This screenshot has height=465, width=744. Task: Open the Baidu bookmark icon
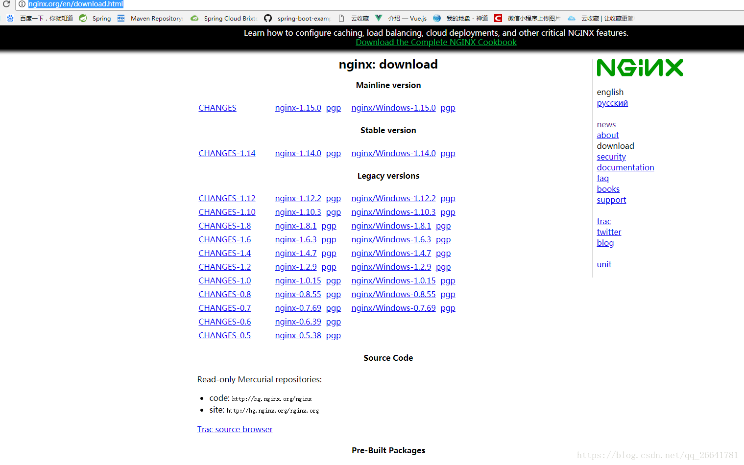(10, 18)
